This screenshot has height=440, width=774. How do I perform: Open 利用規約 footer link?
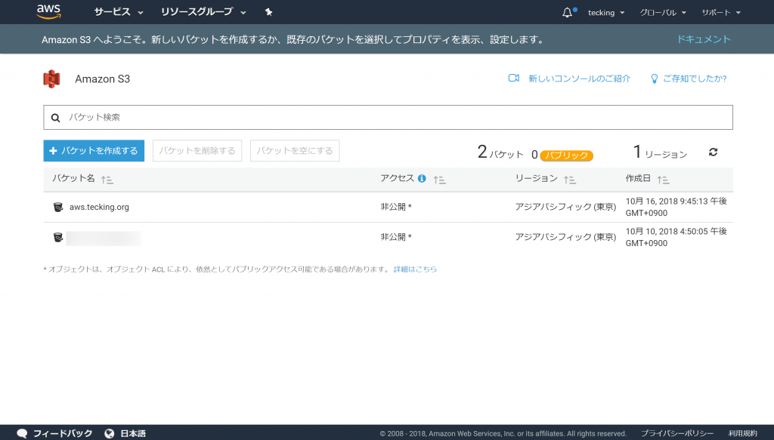point(743,434)
